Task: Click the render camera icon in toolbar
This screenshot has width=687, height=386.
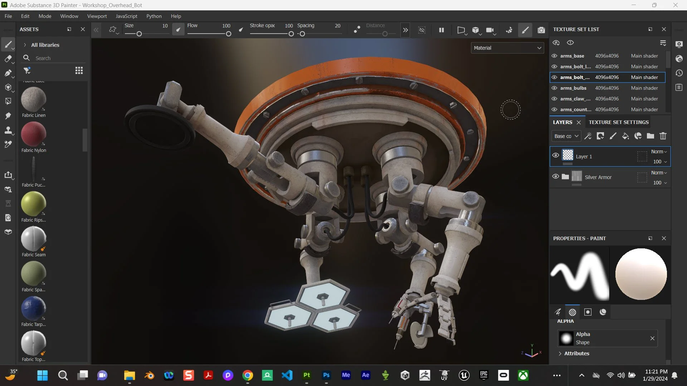Action: pyautogui.click(x=541, y=30)
